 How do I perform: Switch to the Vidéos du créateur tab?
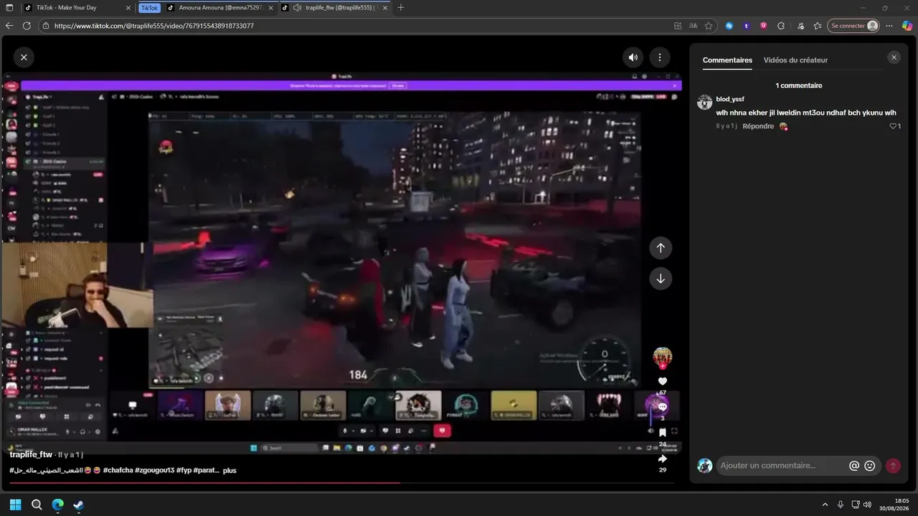(795, 60)
